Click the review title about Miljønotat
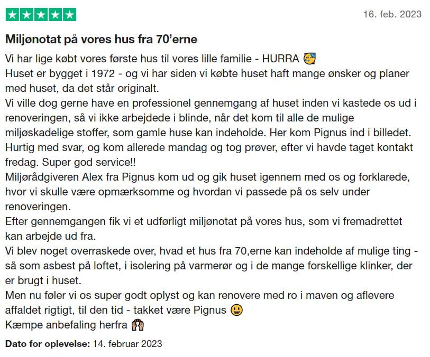Image resolution: width=430 pixels, height=357 pixels. [101, 39]
